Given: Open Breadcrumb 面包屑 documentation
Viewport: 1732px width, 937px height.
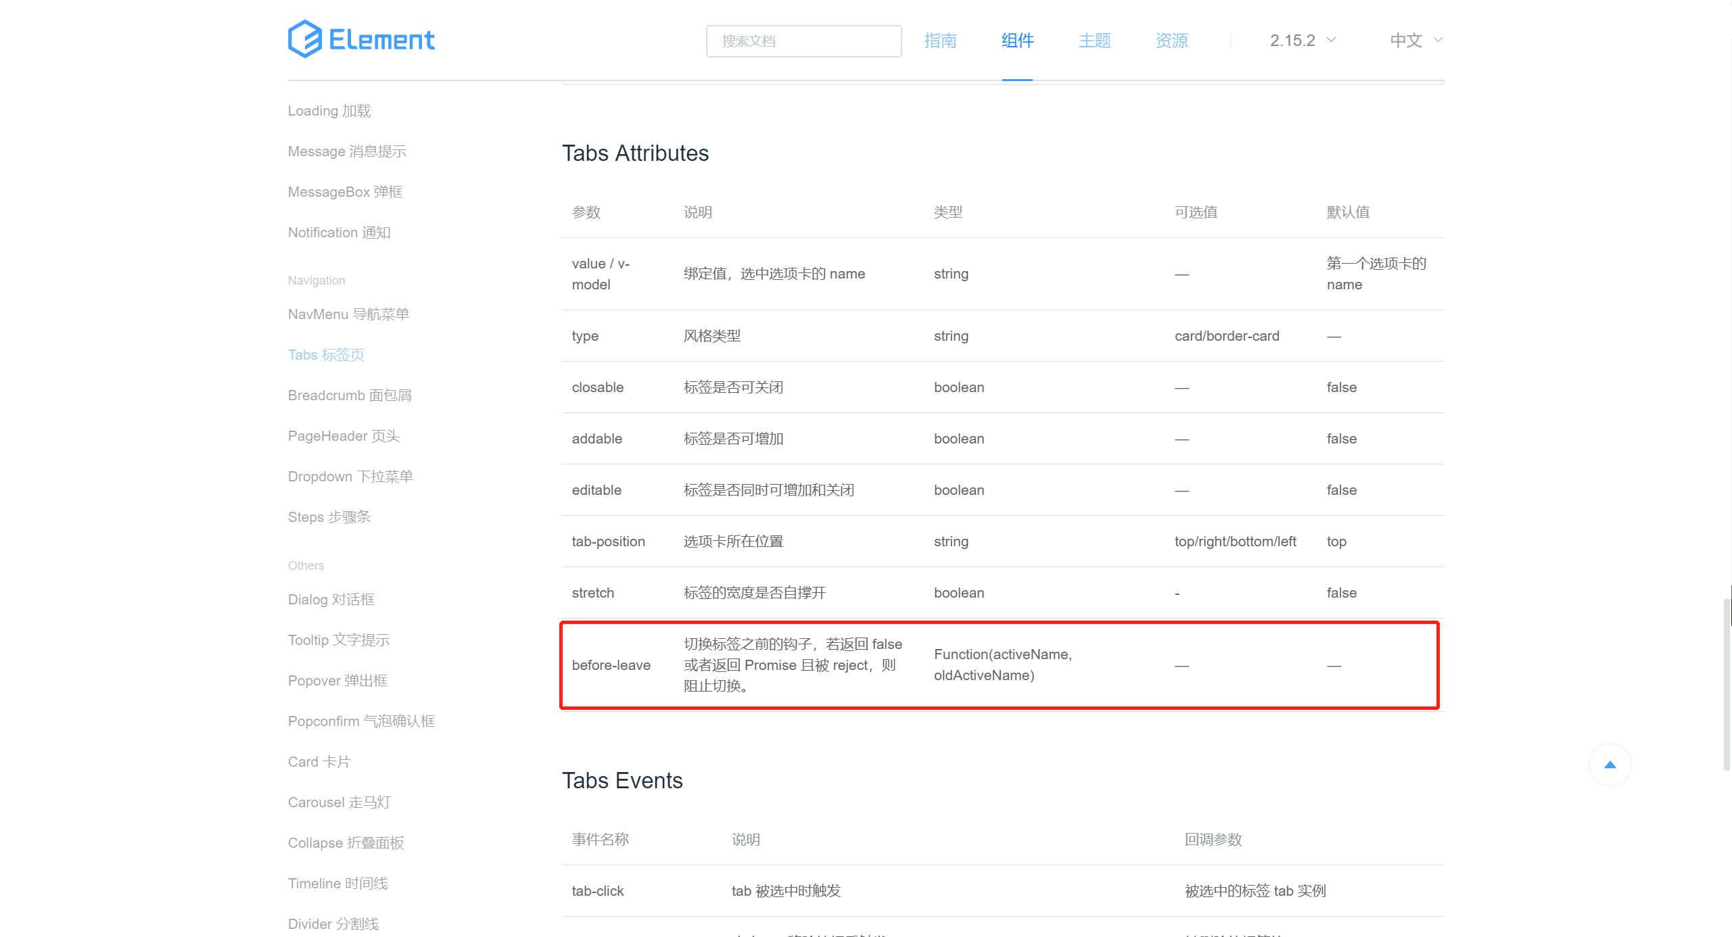Looking at the screenshot, I should (x=350, y=395).
